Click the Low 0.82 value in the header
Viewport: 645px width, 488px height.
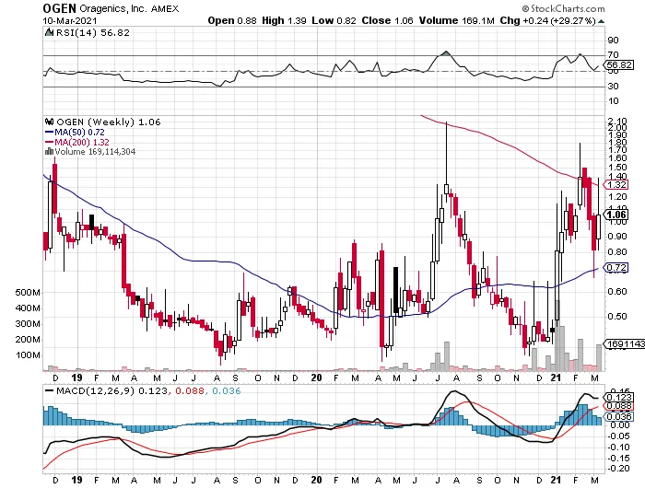(x=334, y=20)
